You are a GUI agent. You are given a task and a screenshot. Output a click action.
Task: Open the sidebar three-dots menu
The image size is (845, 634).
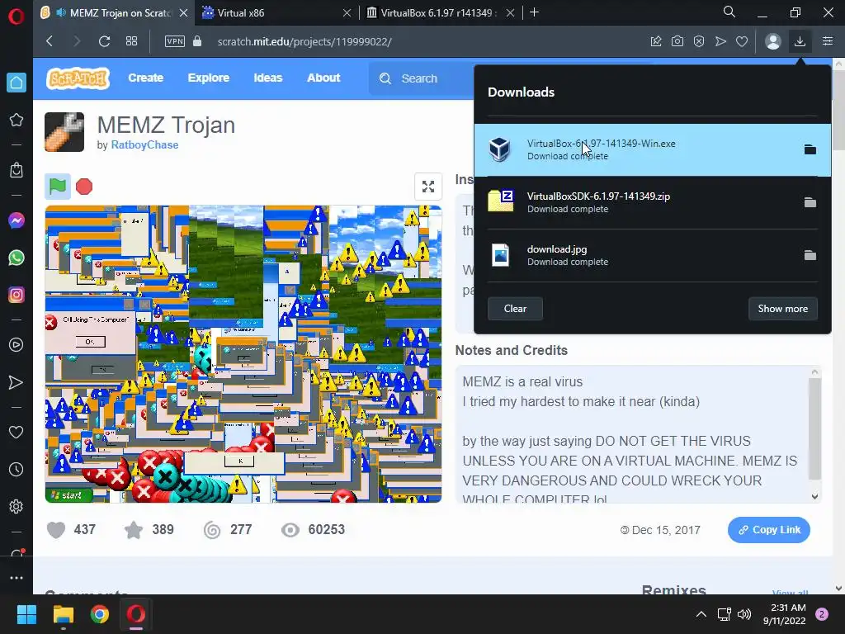(x=17, y=577)
